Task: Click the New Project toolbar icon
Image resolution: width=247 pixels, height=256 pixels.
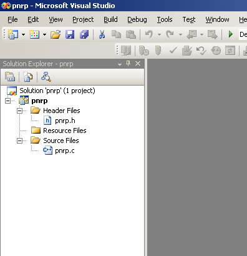Action: [13, 34]
